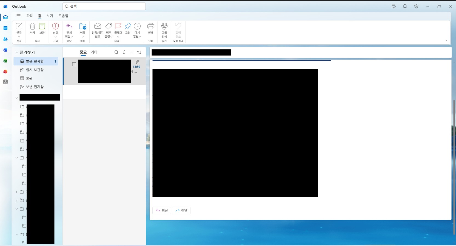Tick the checkbox on the 13:50 message
456x246 pixels.
(74, 64)
